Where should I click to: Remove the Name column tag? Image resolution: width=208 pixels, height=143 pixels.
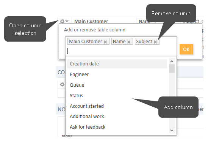pyautogui.click(x=129, y=42)
